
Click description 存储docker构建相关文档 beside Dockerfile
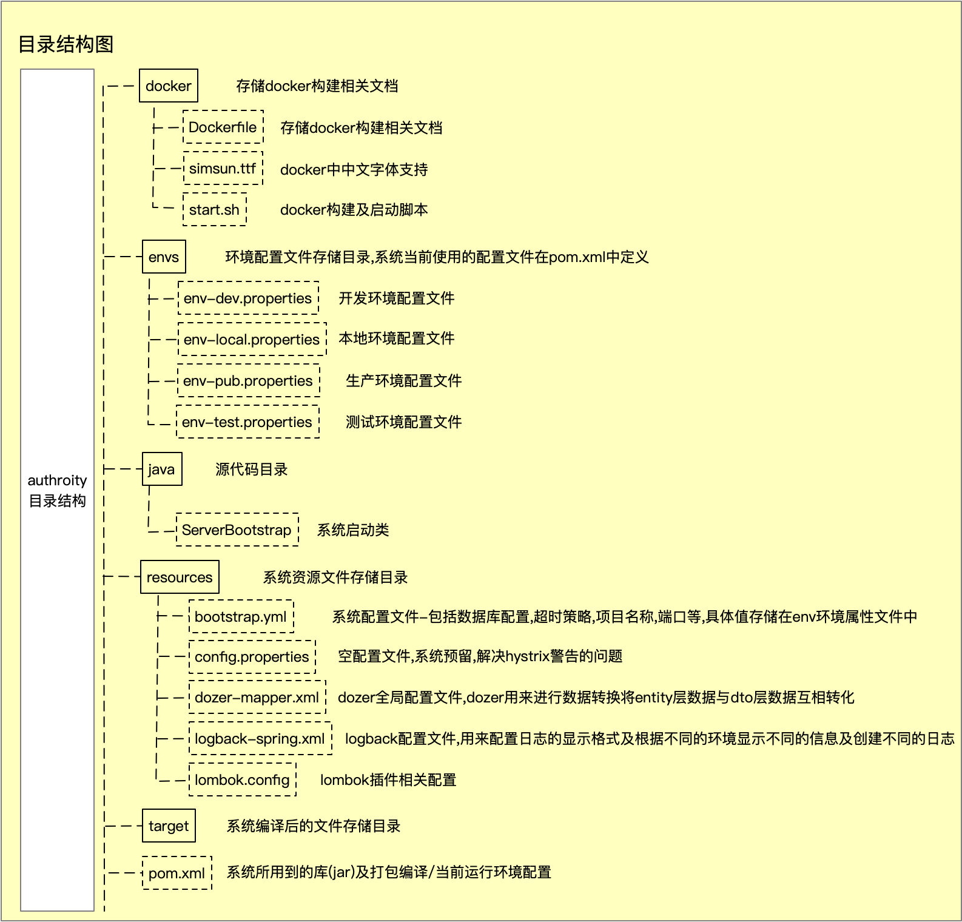coord(362,128)
